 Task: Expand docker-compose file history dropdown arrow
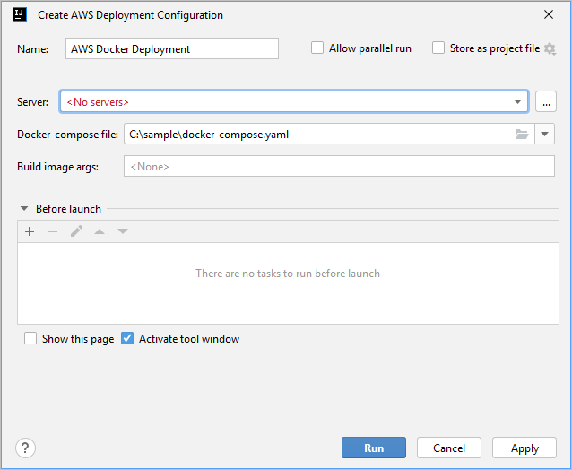point(544,134)
